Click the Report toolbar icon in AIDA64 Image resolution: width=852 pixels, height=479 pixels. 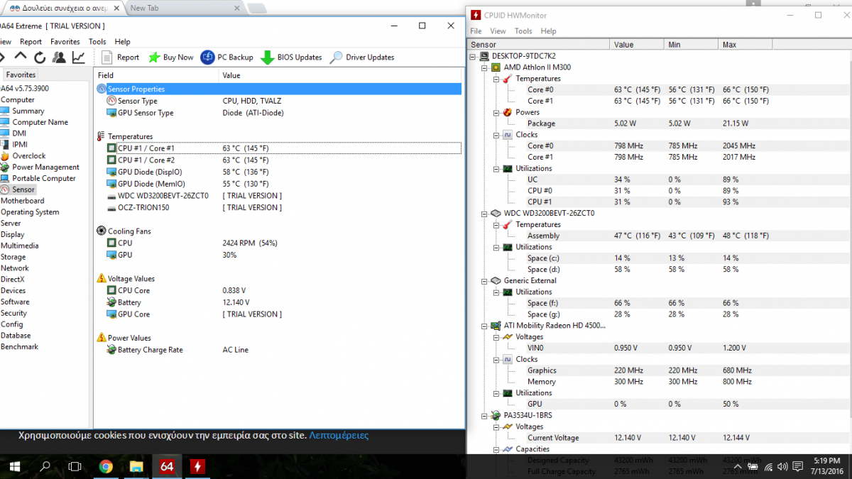tap(107, 57)
